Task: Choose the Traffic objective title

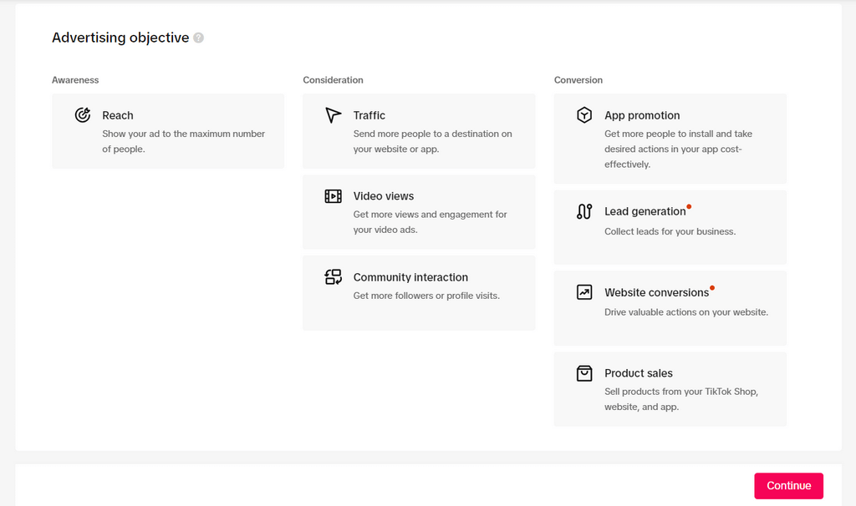Action: [369, 115]
